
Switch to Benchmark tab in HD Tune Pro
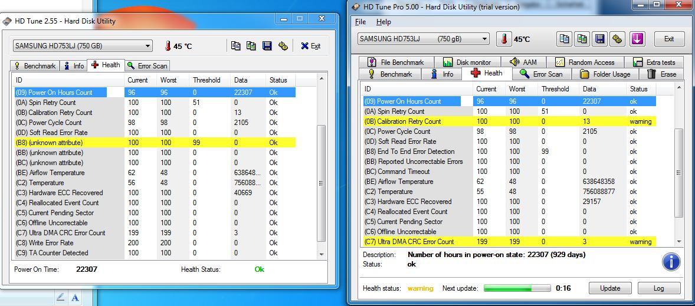pyautogui.click(x=391, y=74)
